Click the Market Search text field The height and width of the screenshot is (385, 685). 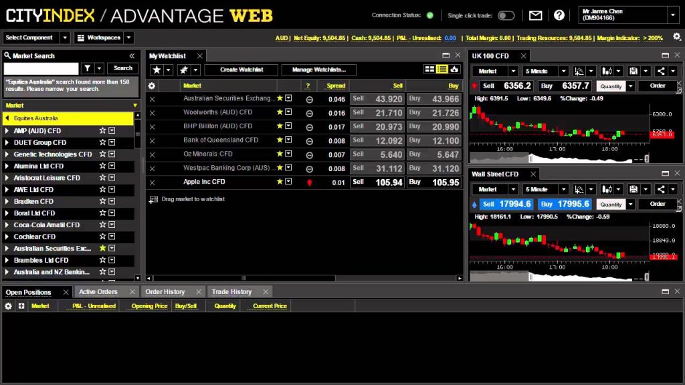[41, 69]
